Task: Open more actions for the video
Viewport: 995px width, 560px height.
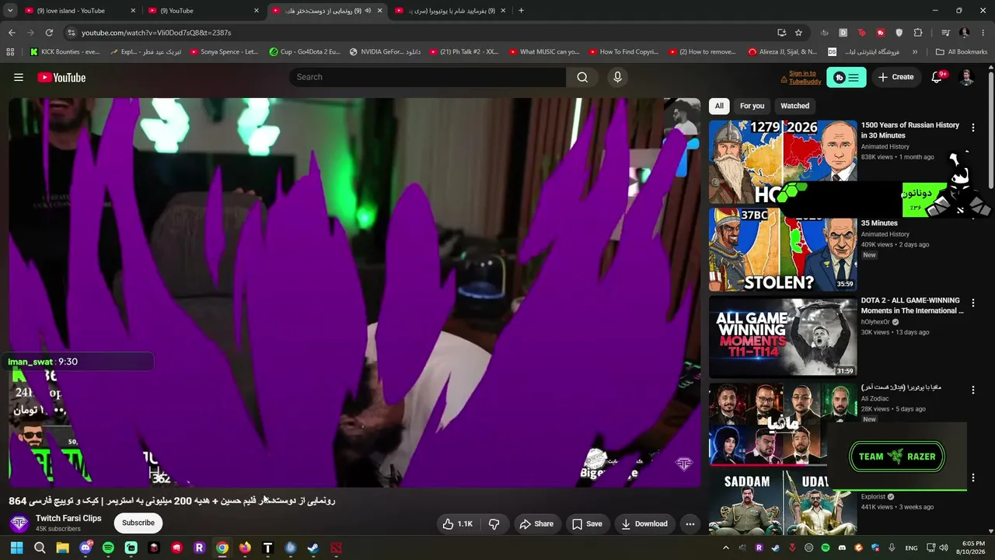Action: pos(690,524)
